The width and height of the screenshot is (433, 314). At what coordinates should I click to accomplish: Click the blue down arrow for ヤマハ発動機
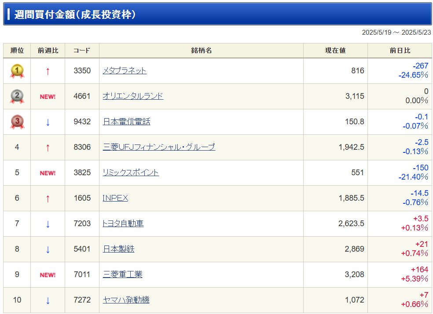click(x=48, y=300)
